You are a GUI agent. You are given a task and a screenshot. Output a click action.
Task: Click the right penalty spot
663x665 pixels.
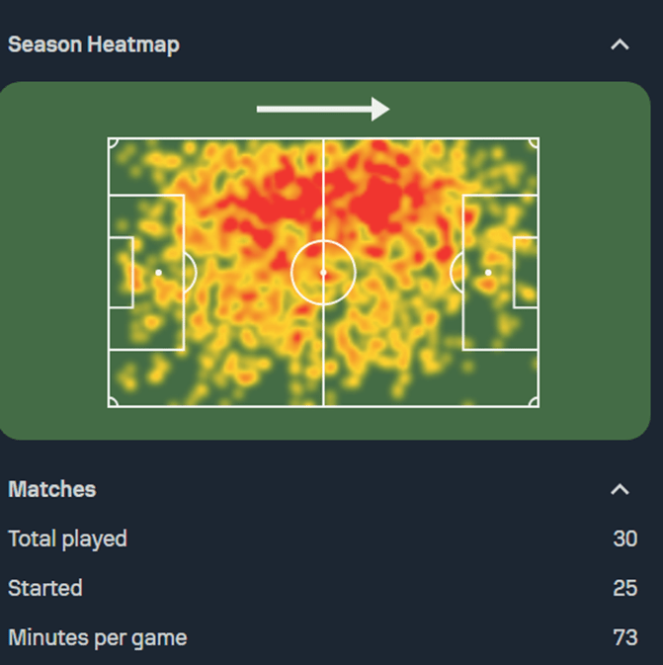pyautogui.click(x=488, y=272)
